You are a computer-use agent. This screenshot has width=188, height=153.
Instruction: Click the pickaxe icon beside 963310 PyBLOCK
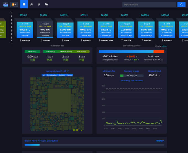point(122,40)
